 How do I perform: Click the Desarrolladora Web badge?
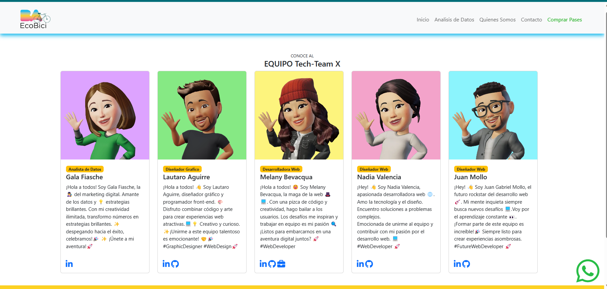[281, 169]
